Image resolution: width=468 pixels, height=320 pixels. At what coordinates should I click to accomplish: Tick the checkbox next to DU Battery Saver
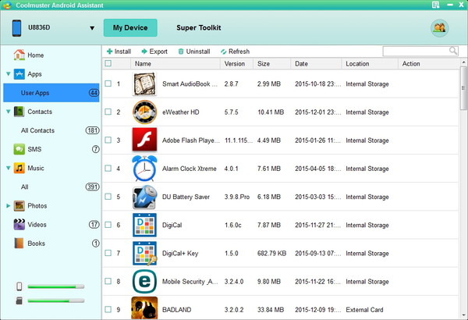(108, 197)
